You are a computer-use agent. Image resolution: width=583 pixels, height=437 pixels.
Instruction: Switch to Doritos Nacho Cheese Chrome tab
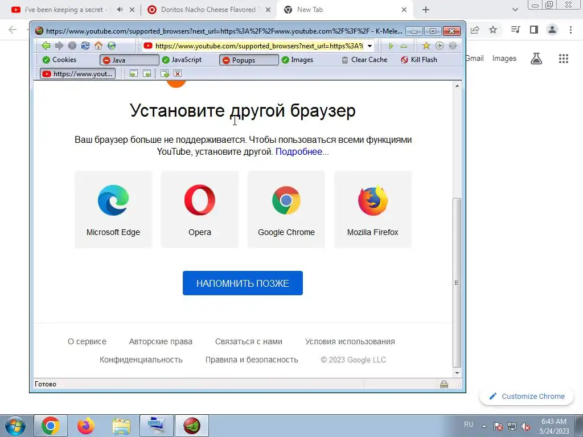pos(208,10)
